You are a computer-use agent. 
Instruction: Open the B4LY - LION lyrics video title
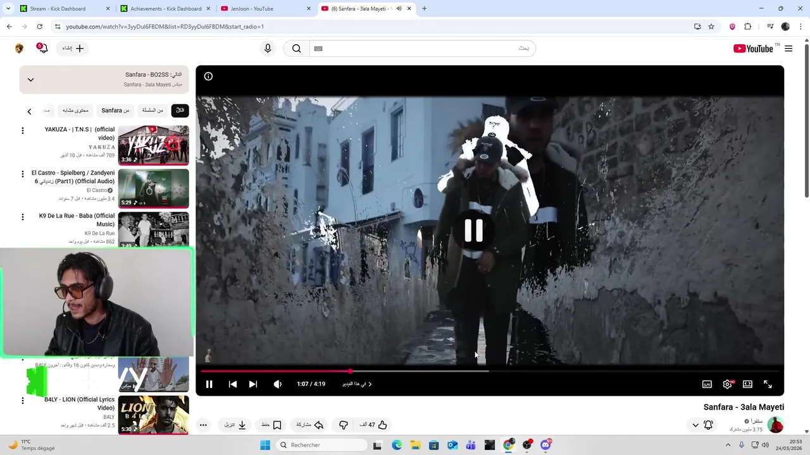tap(80, 404)
